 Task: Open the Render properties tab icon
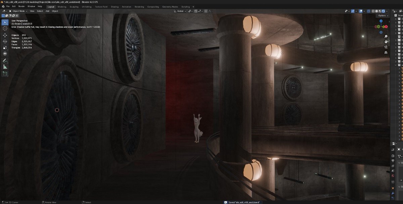[x=393, y=156]
